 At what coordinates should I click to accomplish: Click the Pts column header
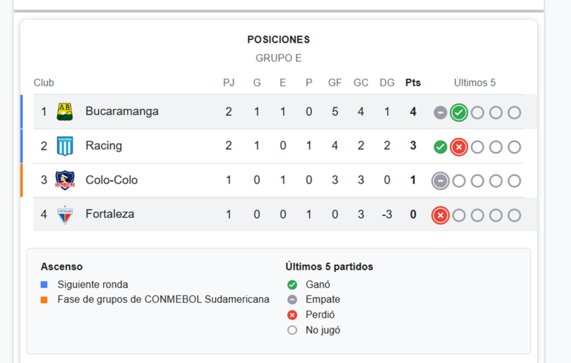click(413, 83)
